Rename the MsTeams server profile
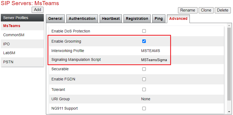 (x=188, y=10)
